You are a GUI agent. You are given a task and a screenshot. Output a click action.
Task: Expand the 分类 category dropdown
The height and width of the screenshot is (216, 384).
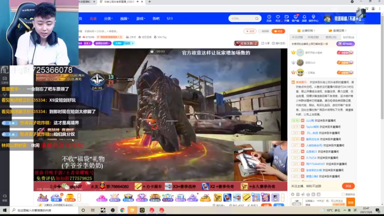click(x=108, y=19)
